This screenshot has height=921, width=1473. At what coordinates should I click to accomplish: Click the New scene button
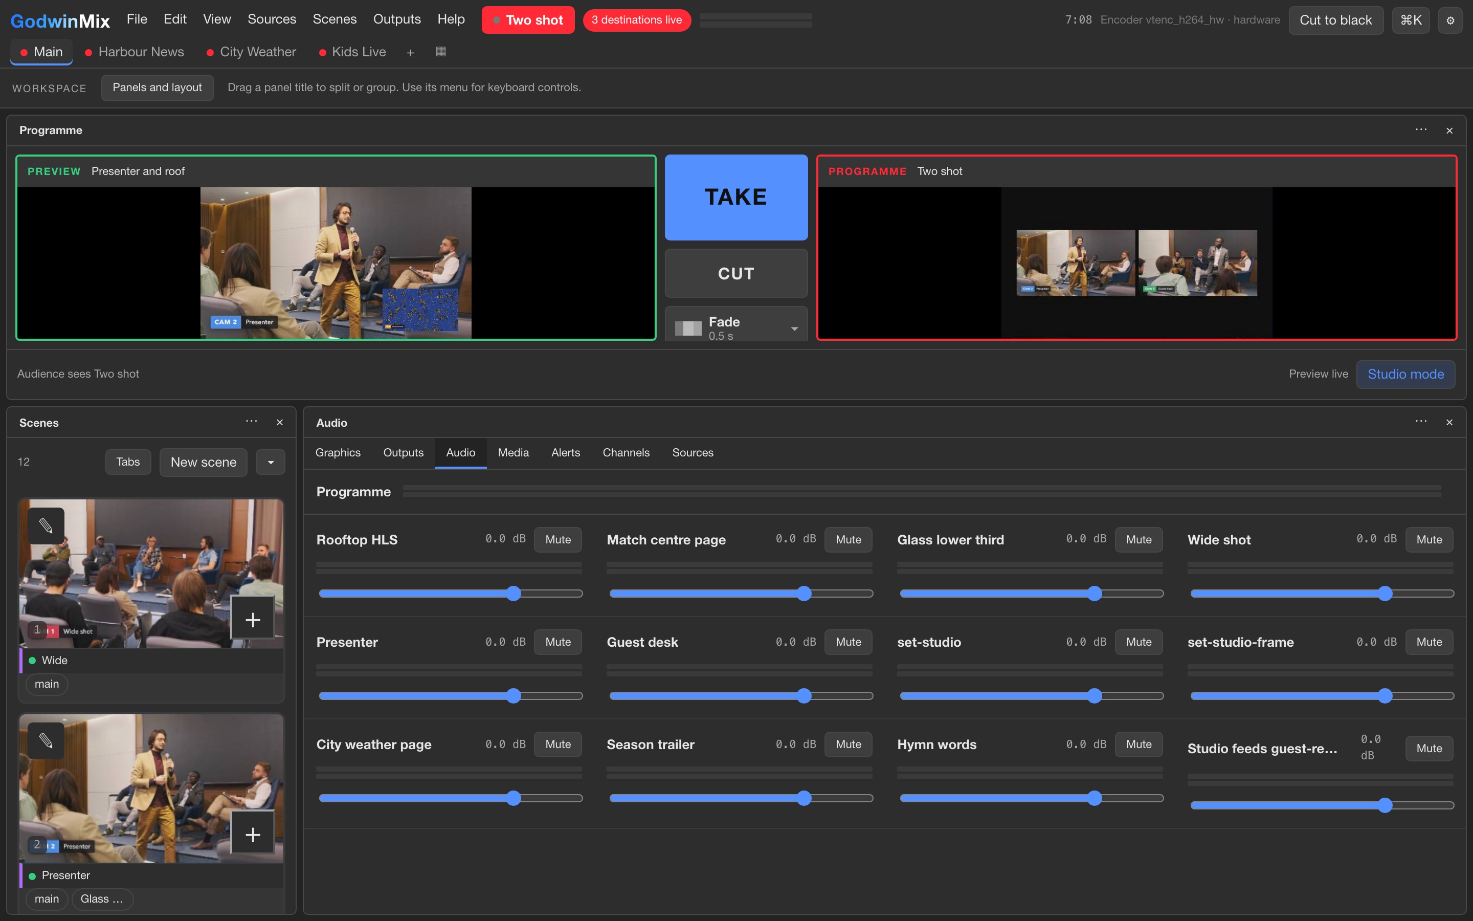203,463
